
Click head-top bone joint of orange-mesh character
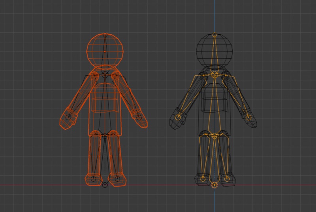click(105, 35)
